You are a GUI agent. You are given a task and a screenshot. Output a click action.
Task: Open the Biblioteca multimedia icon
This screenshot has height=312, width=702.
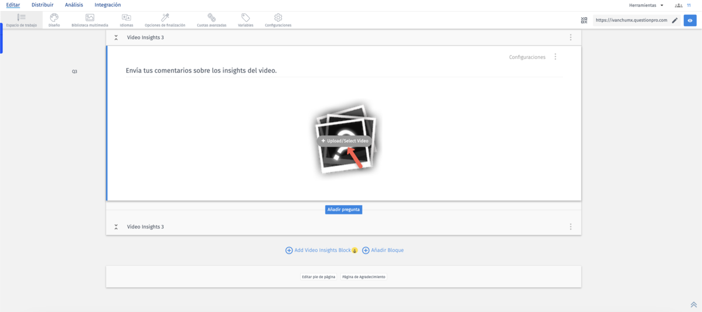point(90,18)
